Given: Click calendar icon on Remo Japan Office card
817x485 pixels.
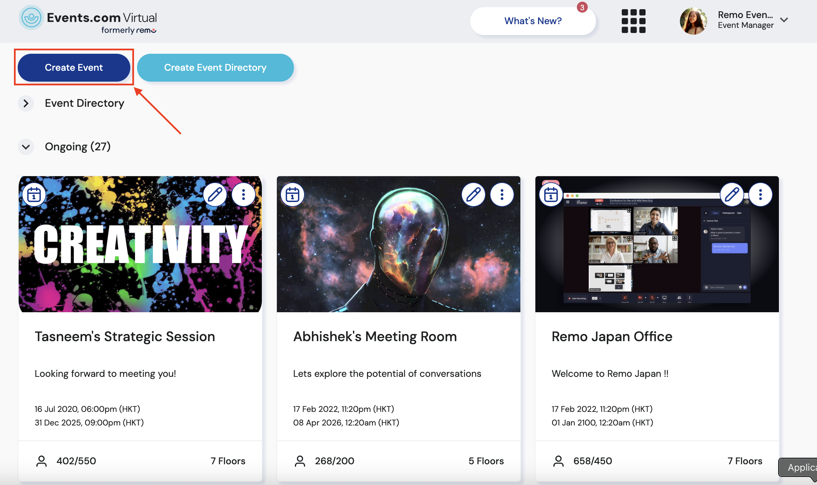Looking at the screenshot, I should pos(551,195).
